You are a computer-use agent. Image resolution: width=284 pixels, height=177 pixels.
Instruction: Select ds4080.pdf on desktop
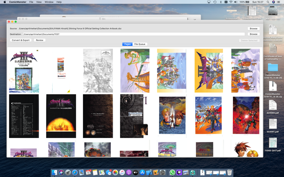point(273,107)
